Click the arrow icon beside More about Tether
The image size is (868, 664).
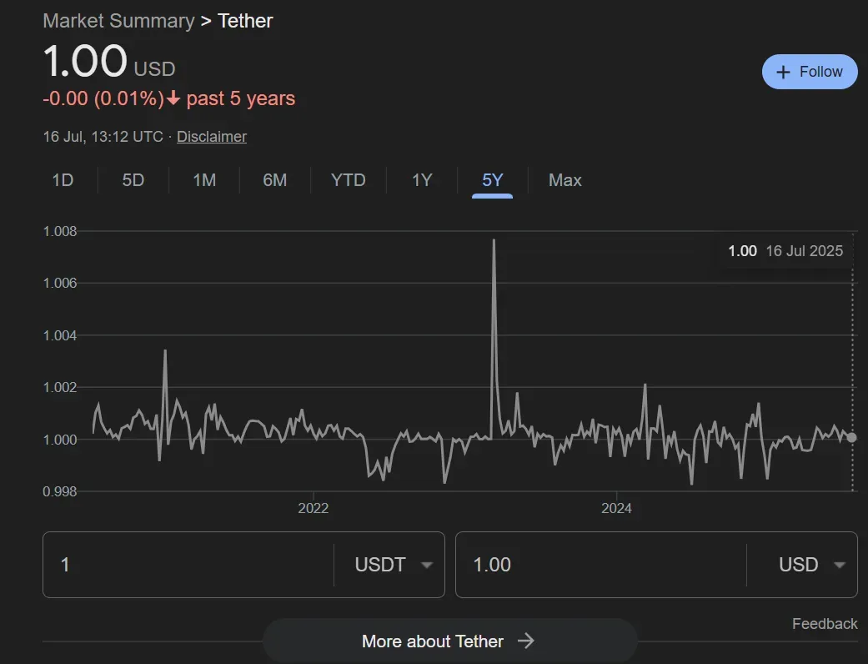[x=526, y=641]
